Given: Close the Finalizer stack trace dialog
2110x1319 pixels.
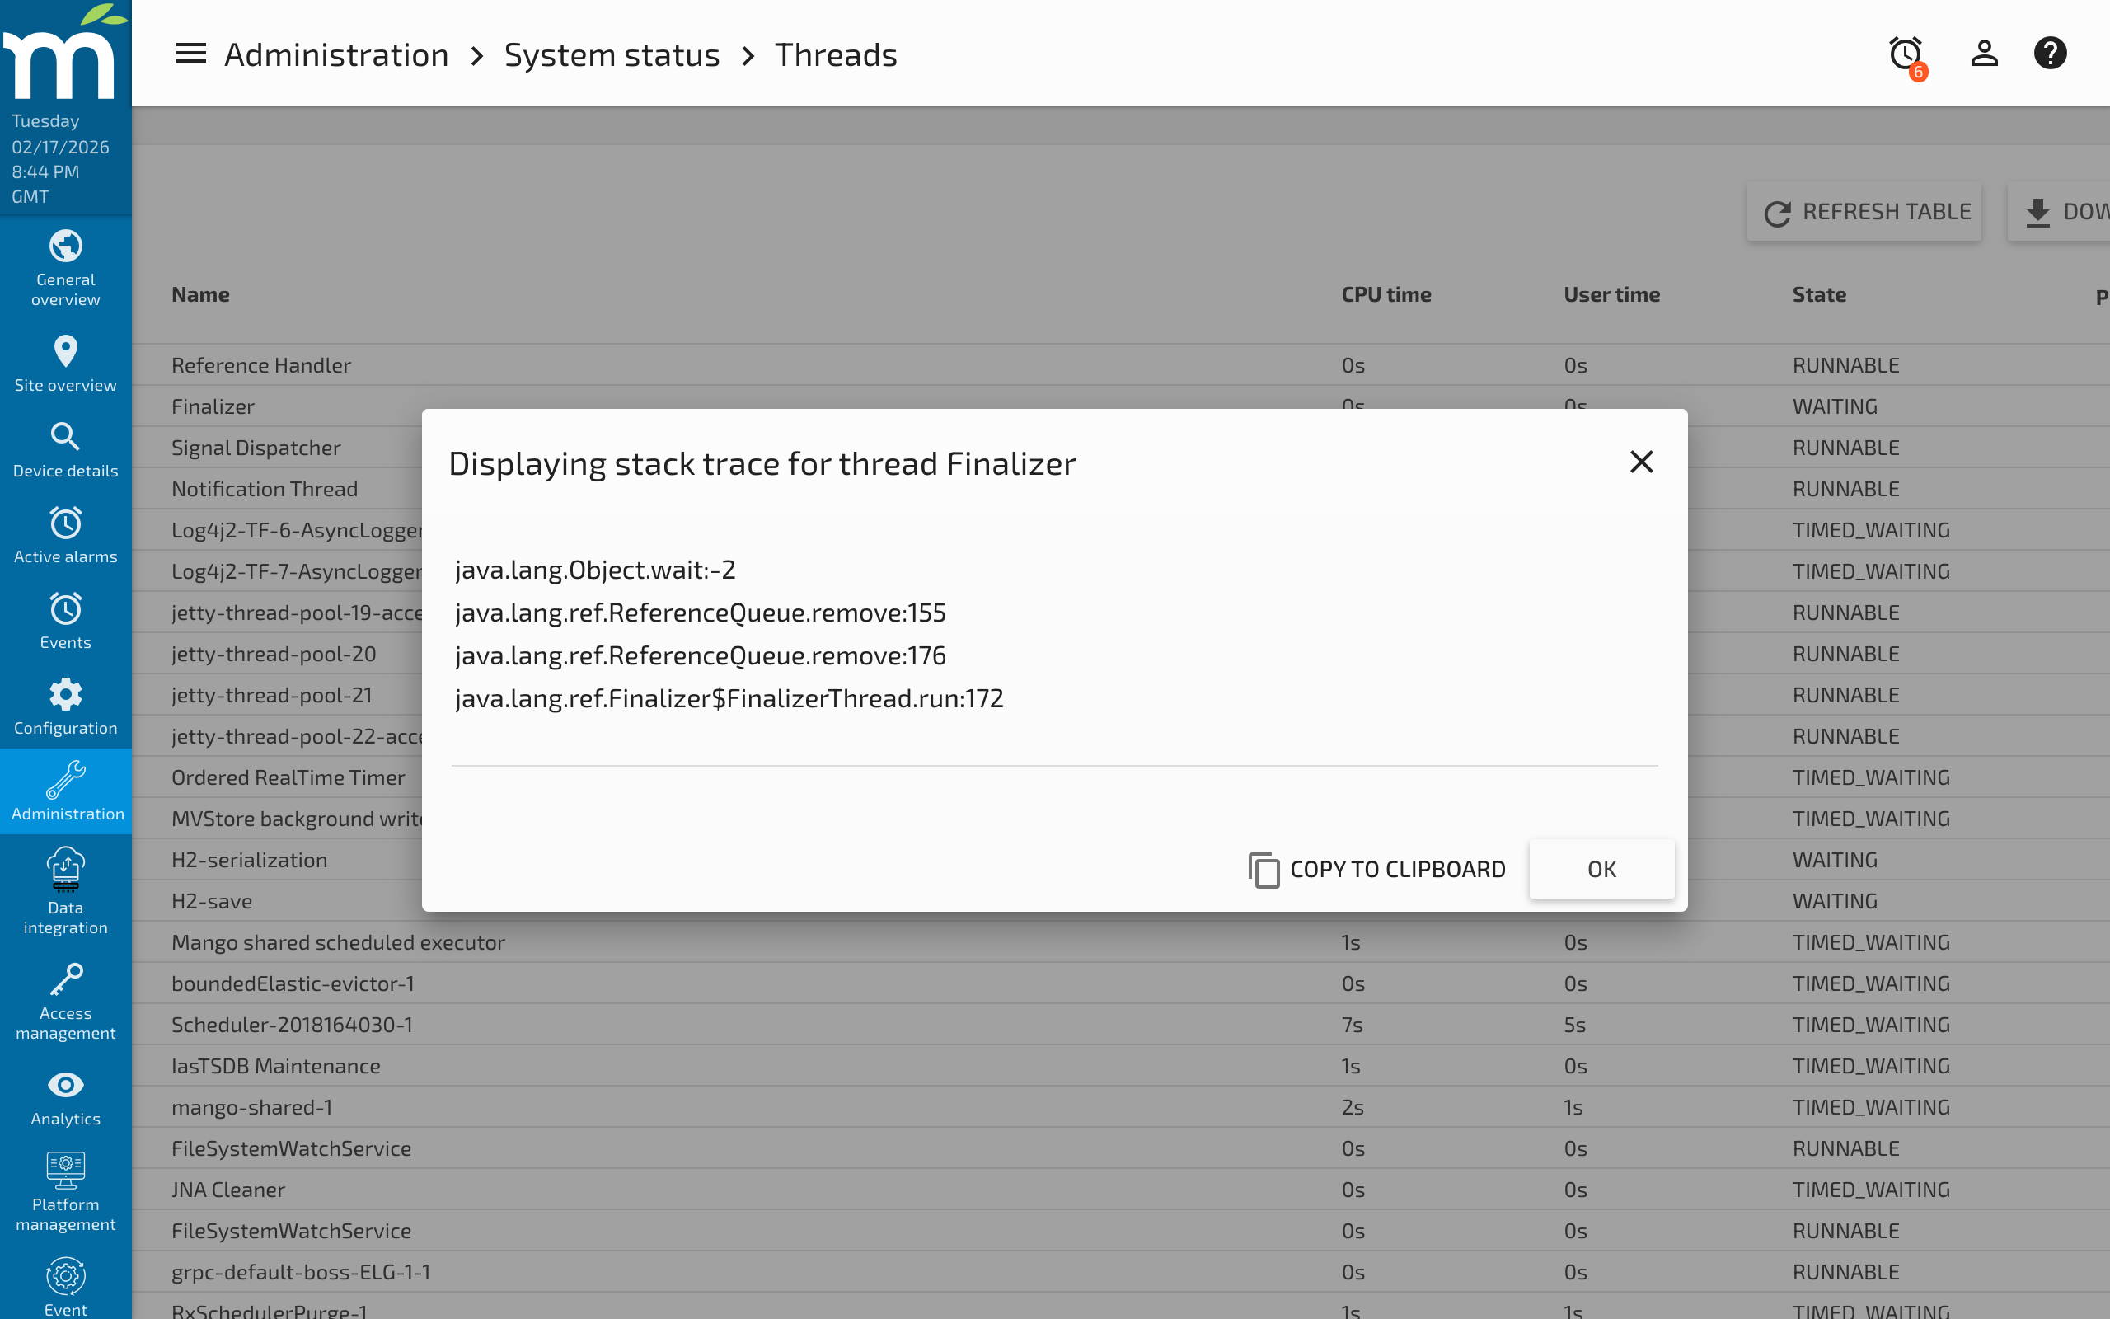Looking at the screenshot, I should (x=1641, y=462).
